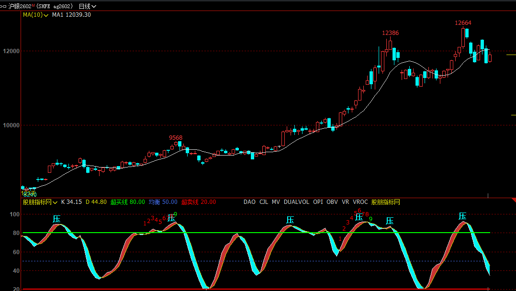Select the VR indicator tab

[x=345, y=202]
